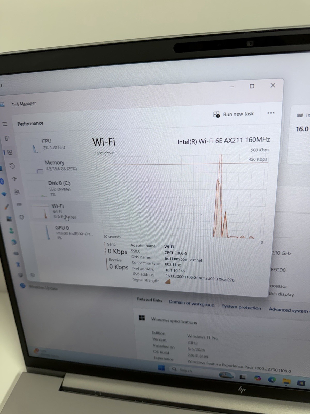Viewport: 310px width, 414px height.
Task: Click the Windows 11 Pro edition value
Action: (203, 337)
